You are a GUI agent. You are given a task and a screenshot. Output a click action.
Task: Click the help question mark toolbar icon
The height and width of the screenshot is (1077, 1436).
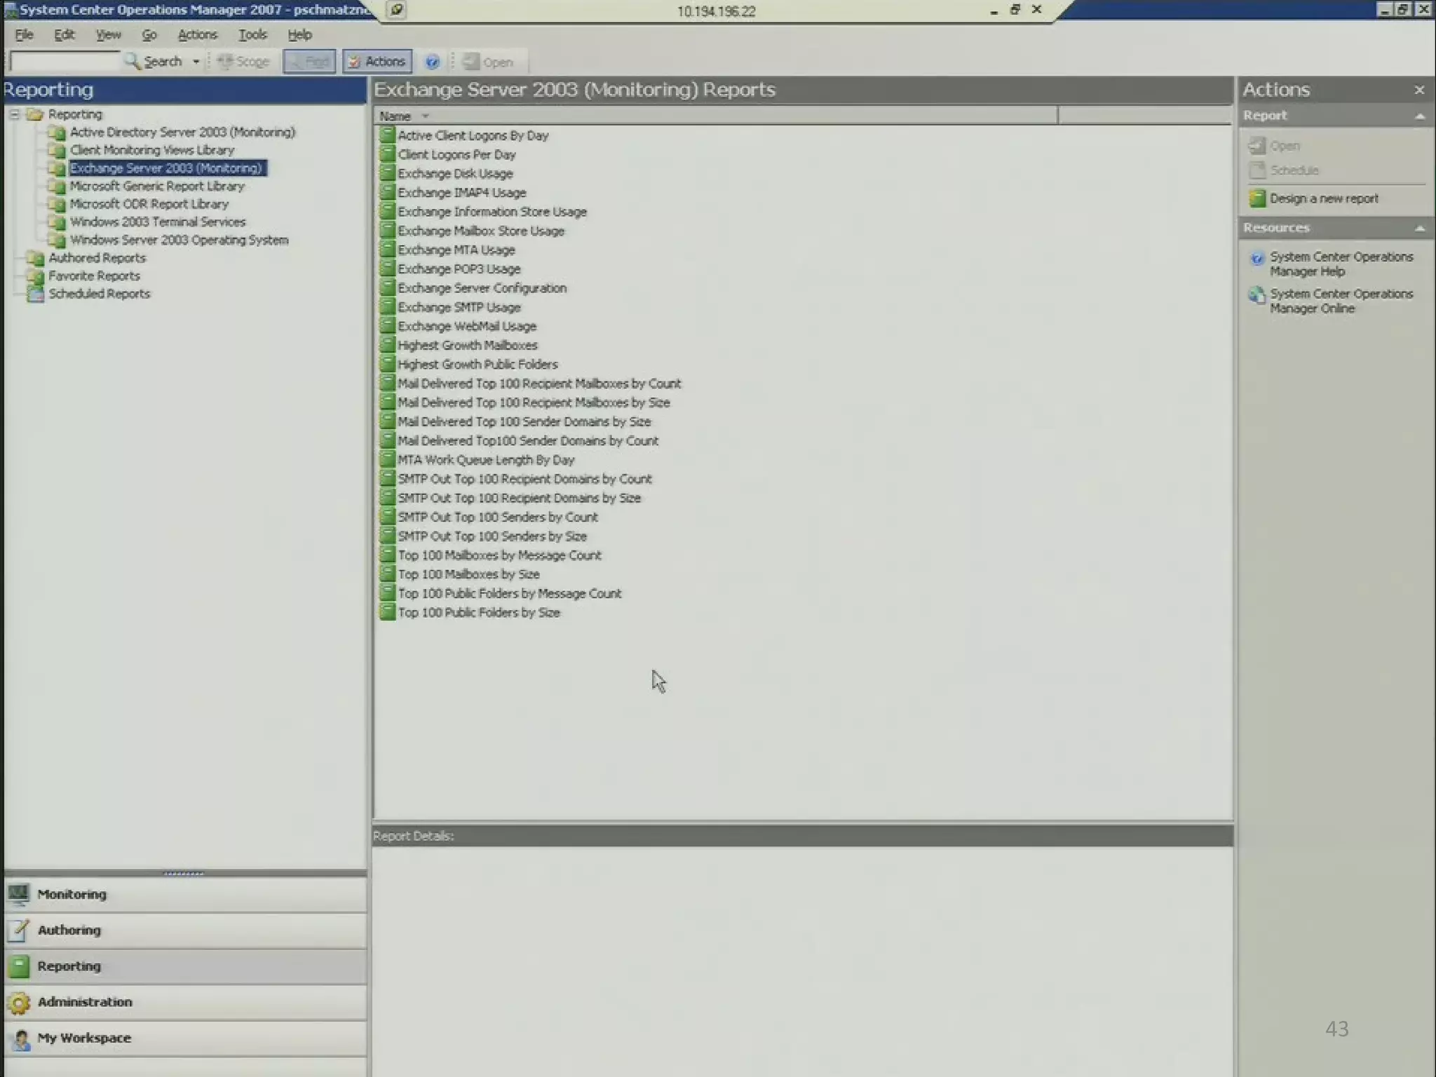point(432,62)
